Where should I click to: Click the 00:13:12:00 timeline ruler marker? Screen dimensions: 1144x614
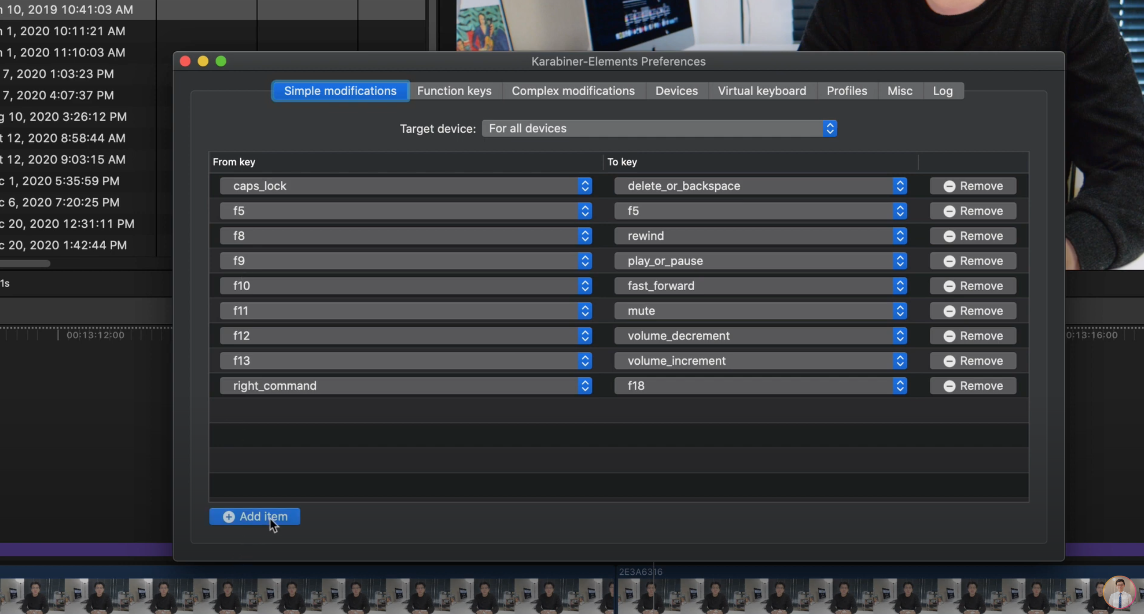pyautogui.click(x=95, y=335)
